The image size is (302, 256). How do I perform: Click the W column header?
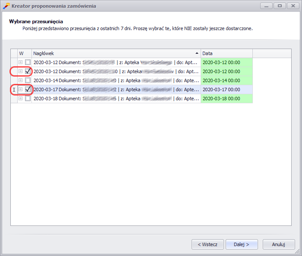click(22, 53)
